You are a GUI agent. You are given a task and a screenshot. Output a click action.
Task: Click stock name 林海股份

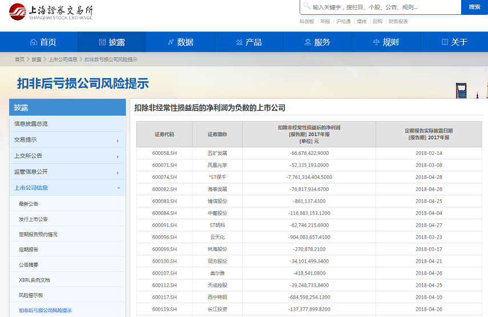217,249
